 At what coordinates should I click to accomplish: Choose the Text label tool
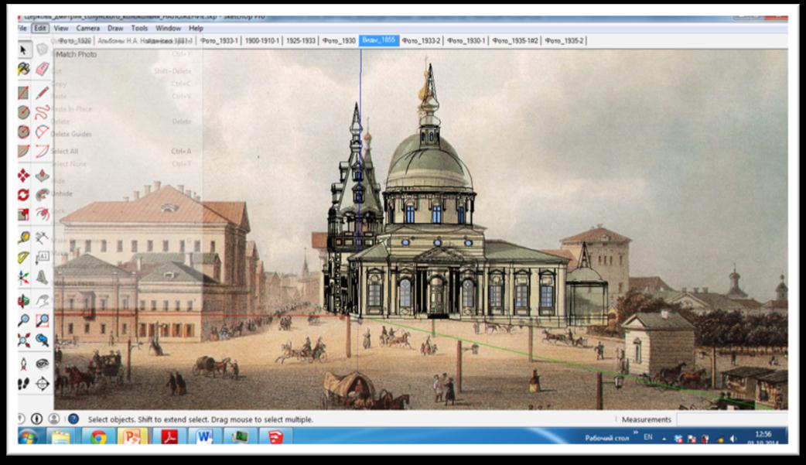pyautogui.click(x=43, y=257)
